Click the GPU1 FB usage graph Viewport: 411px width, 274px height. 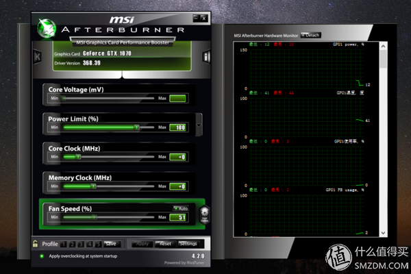[x=307, y=214]
